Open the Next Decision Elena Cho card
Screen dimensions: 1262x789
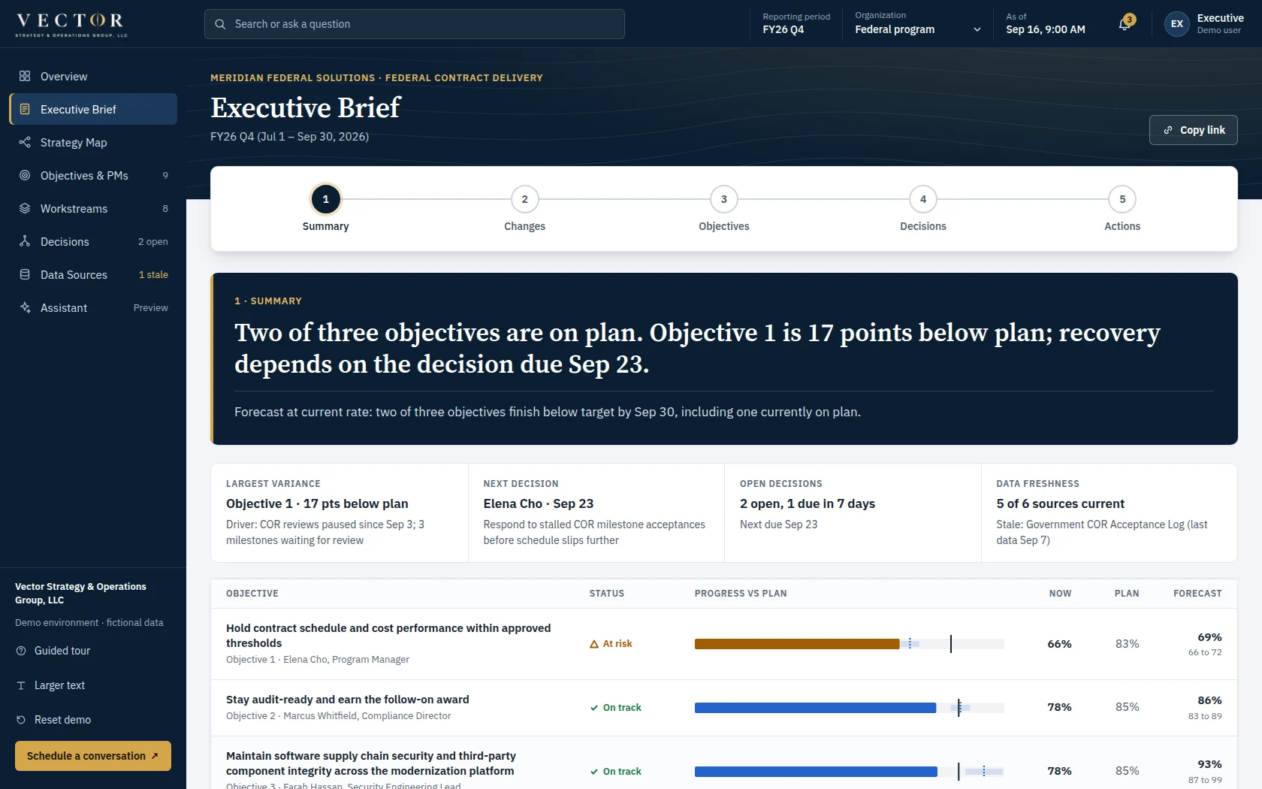click(596, 512)
